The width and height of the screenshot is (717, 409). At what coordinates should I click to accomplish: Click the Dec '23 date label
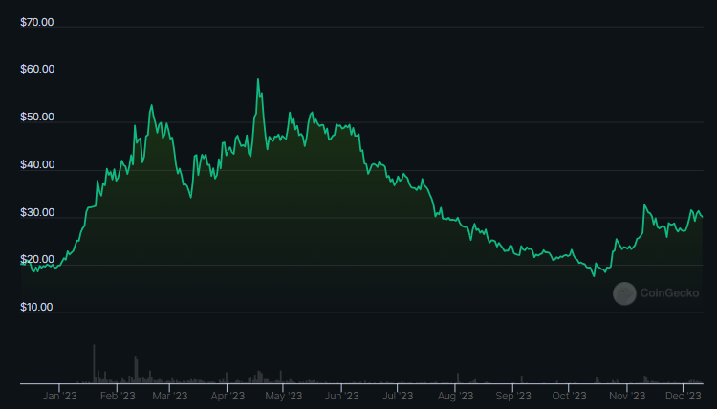tap(684, 396)
